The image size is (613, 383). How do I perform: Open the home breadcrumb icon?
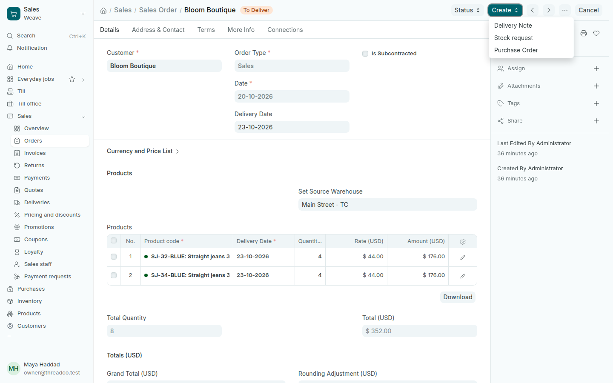103,11
